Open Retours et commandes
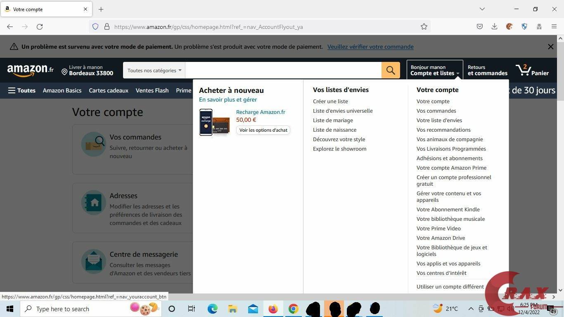Viewport: 564px width, 317px height. [488, 70]
